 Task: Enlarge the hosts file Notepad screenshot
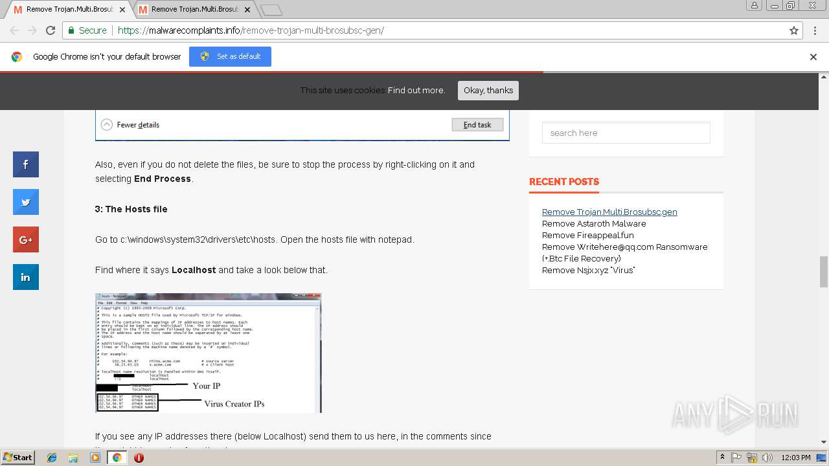click(209, 353)
